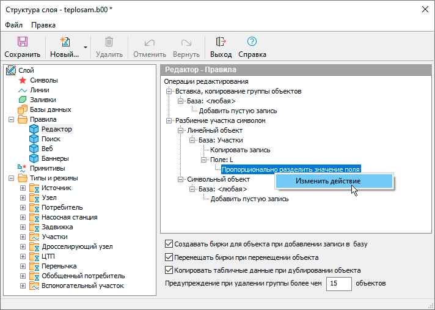Expand the Источник type node
This screenshot has width=435, height=310.
pos(23,188)
